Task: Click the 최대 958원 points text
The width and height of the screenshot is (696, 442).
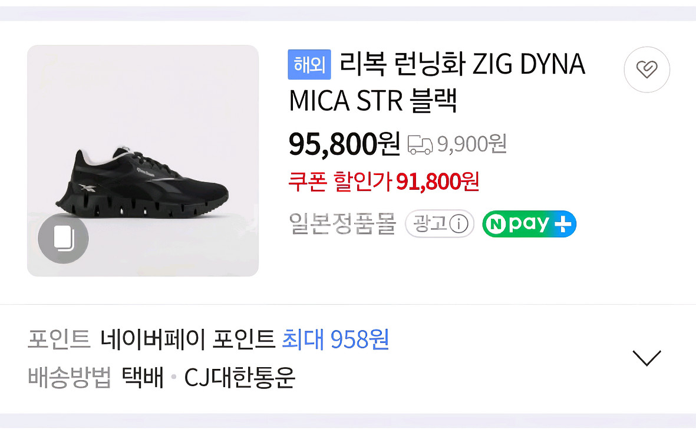Action: pyautogui.click(x=335, y=339)
